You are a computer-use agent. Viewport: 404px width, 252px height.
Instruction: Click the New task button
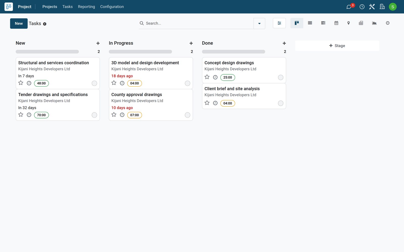[x=19, y=23]
